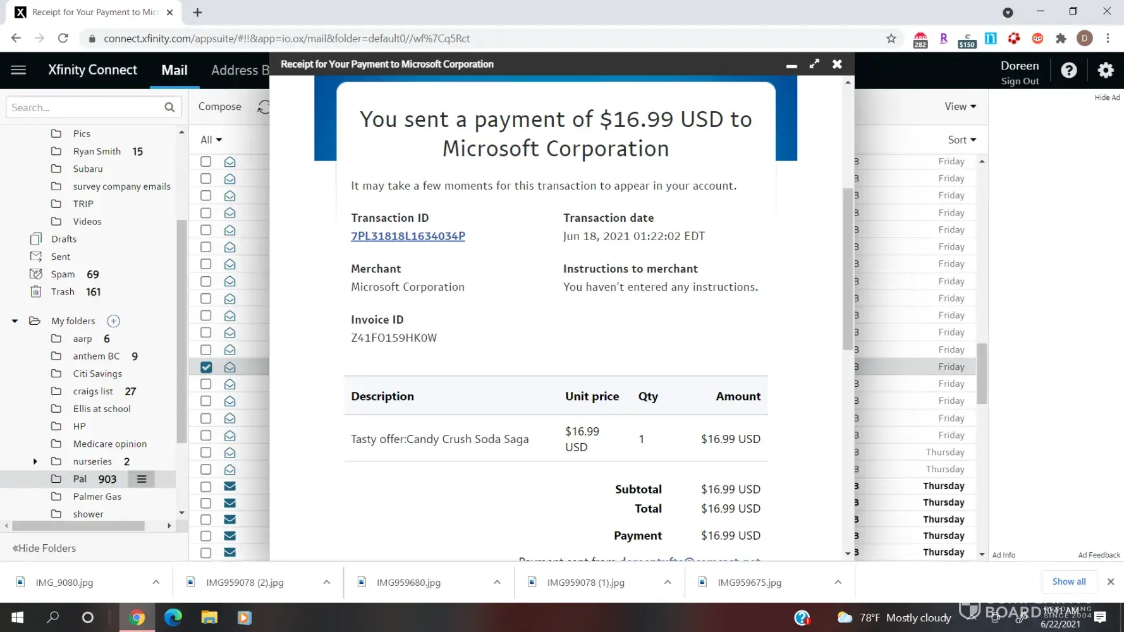1124x632 pixels.
Task: Open the Chrome extensions puzzle icon
Action: coord(1061,39)
